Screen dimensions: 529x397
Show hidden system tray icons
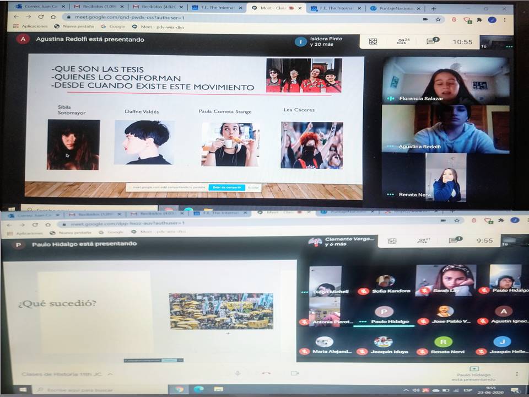click(406, 390)
